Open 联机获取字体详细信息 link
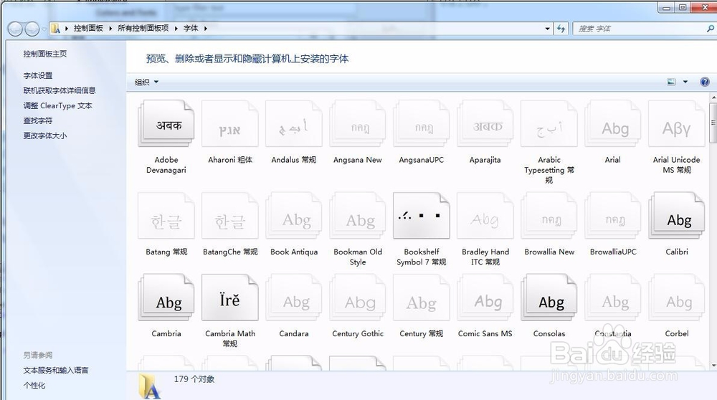 [60, 90]
